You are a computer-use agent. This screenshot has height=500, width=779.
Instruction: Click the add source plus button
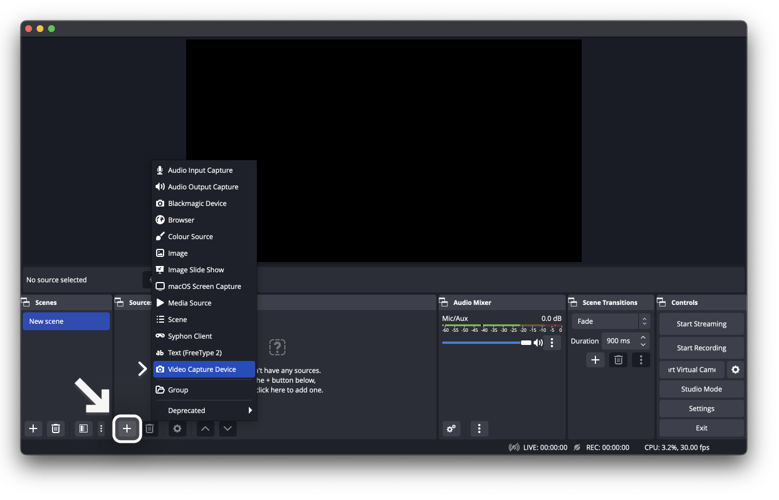click(127, 428)
